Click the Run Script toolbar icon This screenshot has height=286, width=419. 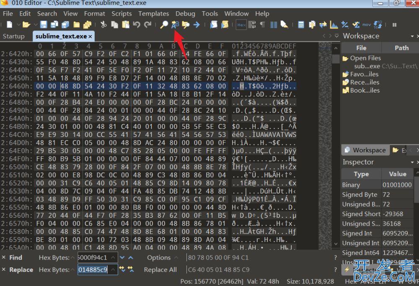214,25
